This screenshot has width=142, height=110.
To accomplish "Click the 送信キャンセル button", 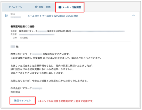I will 22,101.
